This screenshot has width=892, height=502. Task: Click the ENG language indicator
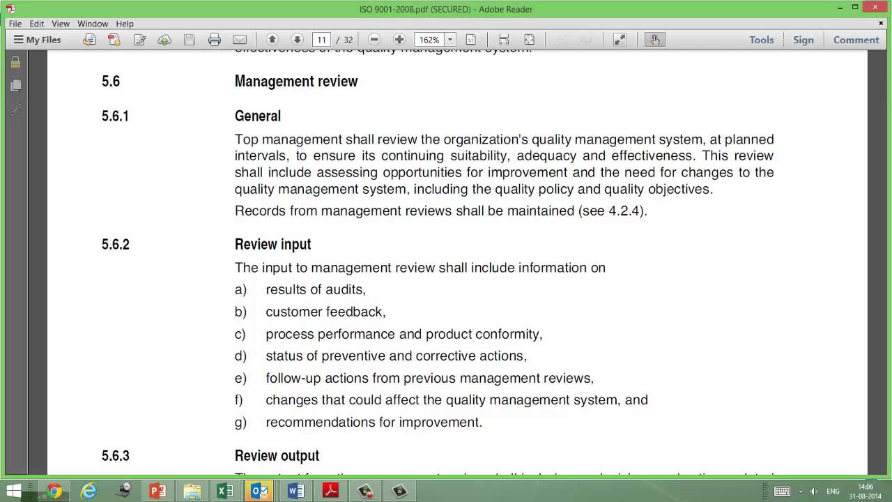click(x=833, y=491)
